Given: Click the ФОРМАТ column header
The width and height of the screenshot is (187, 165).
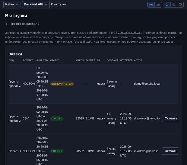Looking at the screenshot, I should tap(27, 60).
